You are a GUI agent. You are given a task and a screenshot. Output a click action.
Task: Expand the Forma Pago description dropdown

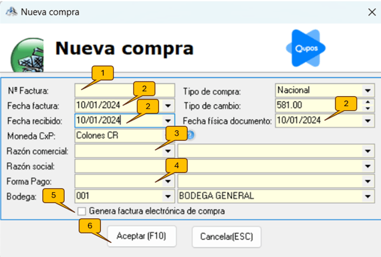click(368, 182)
